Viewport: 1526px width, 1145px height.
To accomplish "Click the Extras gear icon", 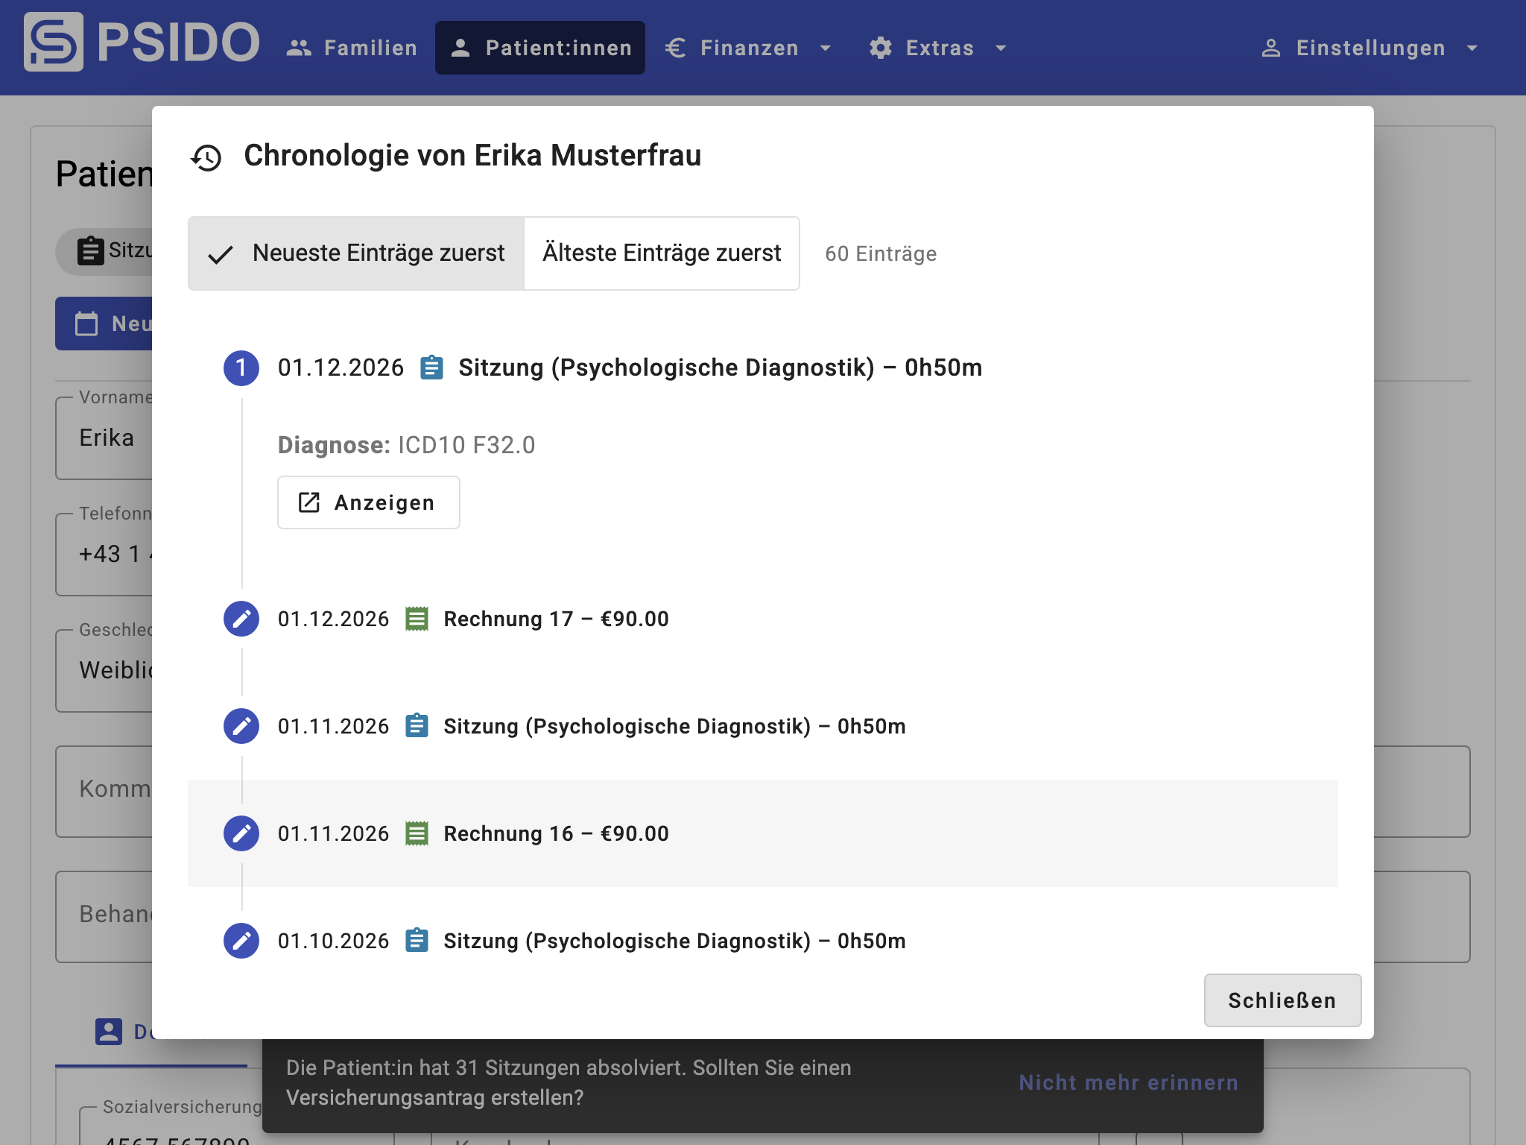I will click(881, 48).
